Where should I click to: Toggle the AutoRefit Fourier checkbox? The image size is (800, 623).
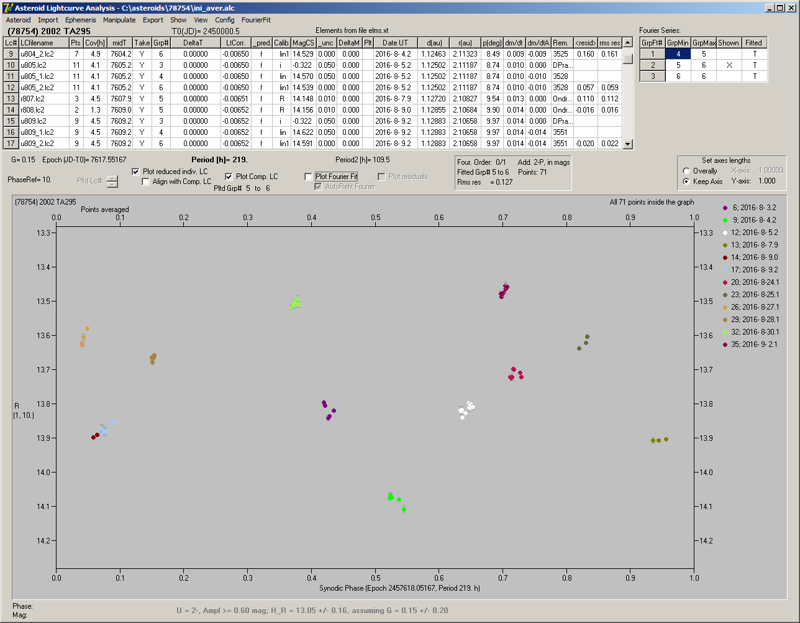point(319,187)
